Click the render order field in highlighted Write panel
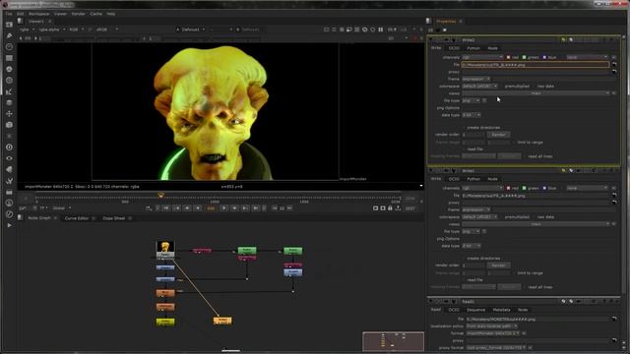This screenshot has height=354, width=630. 472,135
